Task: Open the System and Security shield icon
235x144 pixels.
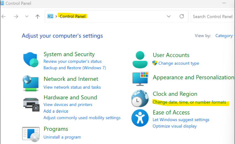Action: [x=31, y=60]
